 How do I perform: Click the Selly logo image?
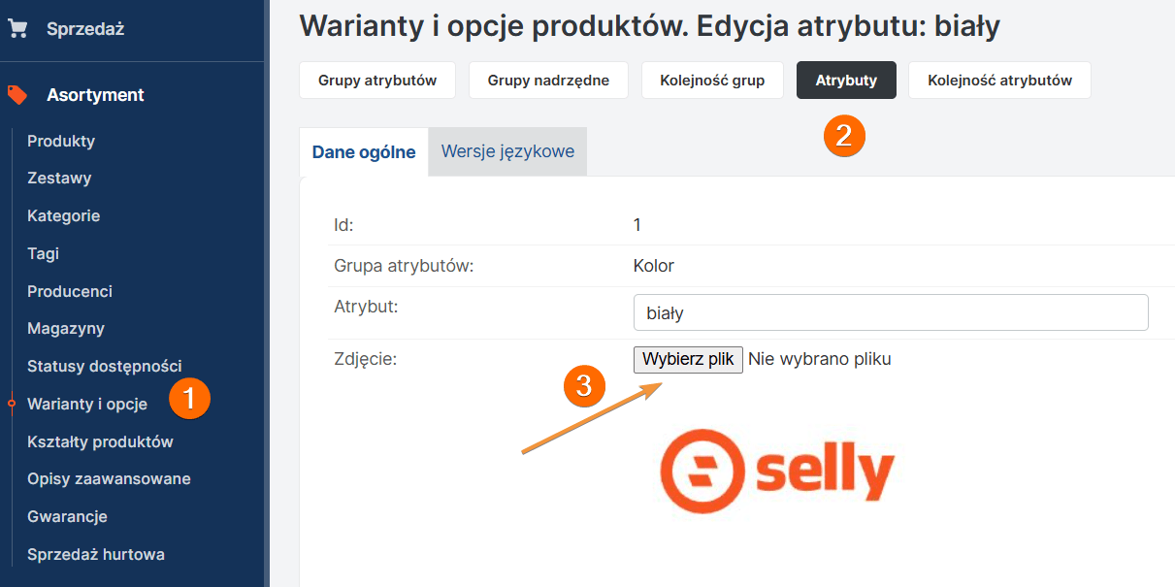tap(776, 472)
